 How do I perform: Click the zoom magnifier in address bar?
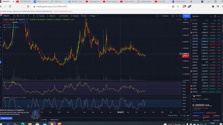click(178, 6)
